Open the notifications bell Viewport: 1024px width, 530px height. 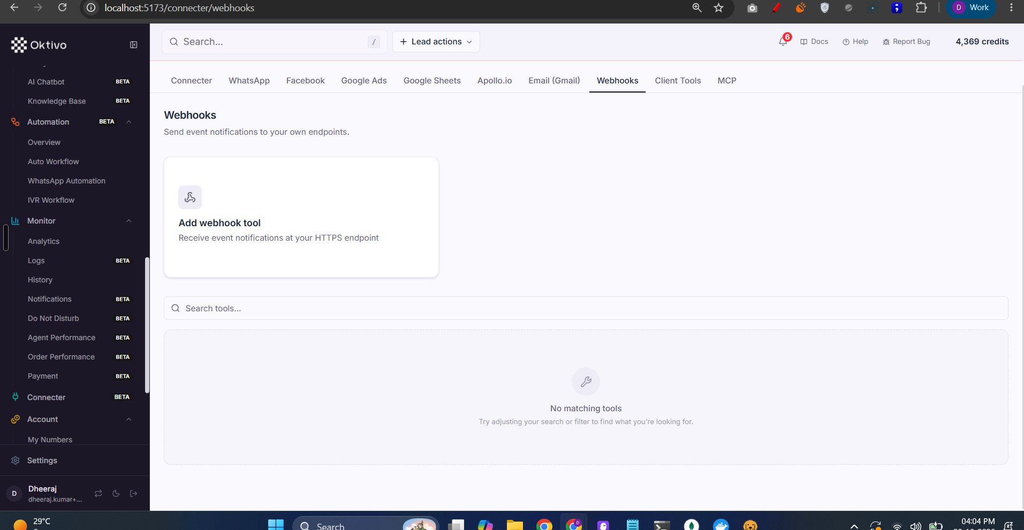pyautogui.click(x=783, y=41)
